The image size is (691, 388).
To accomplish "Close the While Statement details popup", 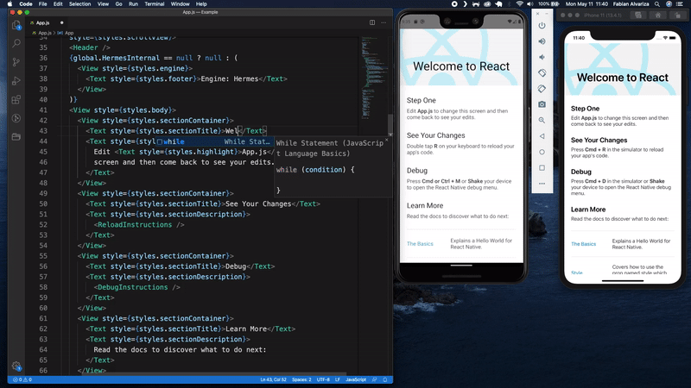I will tap(386, 141).
